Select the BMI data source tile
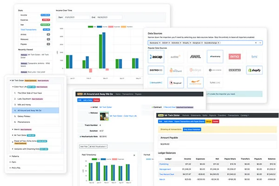 [254, 57]
